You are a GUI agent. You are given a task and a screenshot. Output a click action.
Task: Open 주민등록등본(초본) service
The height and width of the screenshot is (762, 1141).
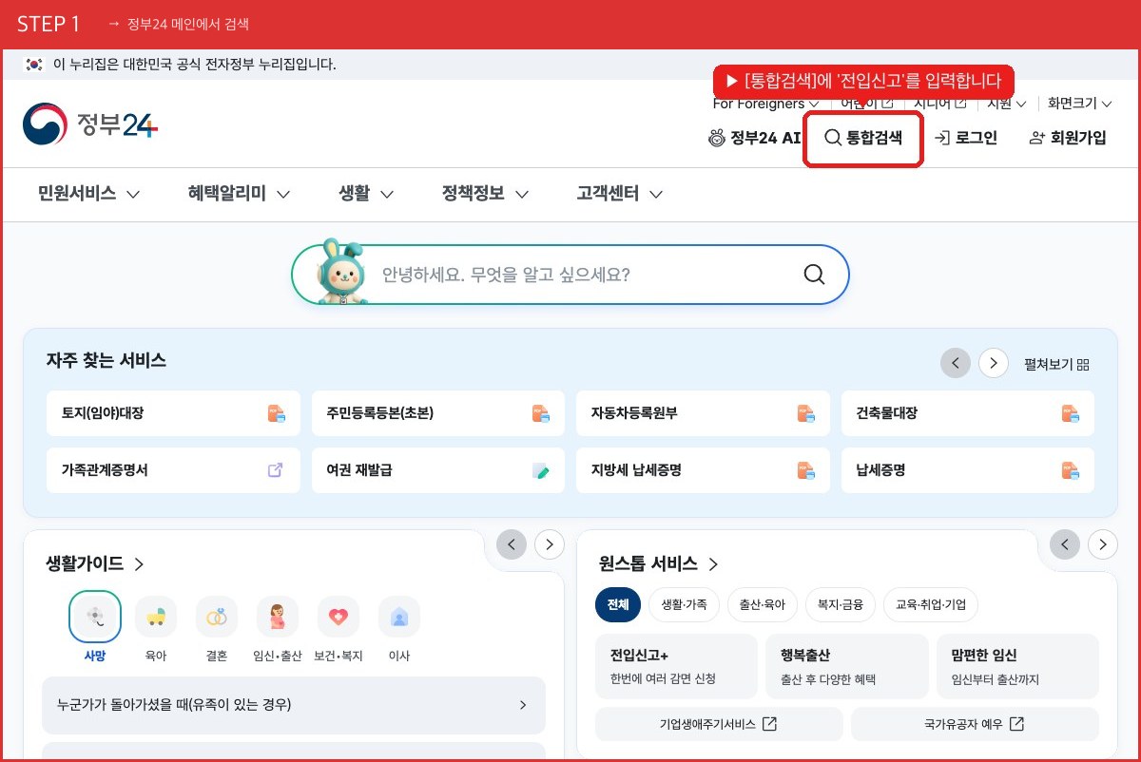[x=438, y=413]
